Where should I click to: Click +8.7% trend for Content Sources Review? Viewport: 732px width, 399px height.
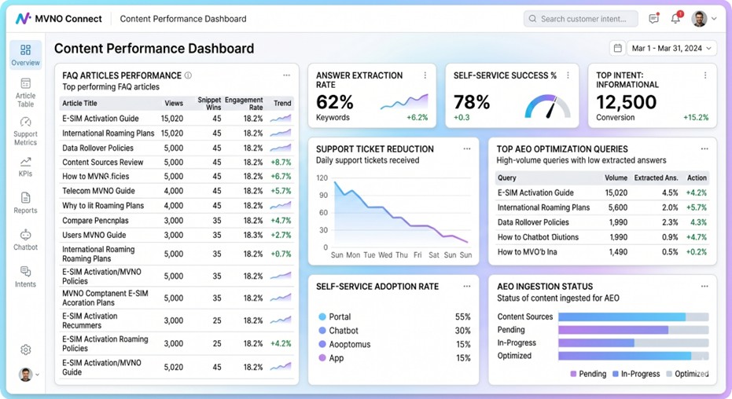pyautogui.click(x=281, y=163)
